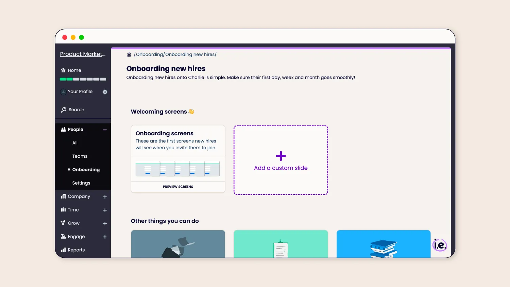This screenshot has width=510, height=287.
Task: Expand the Time section plus
Action: click(x=105, y=210)
